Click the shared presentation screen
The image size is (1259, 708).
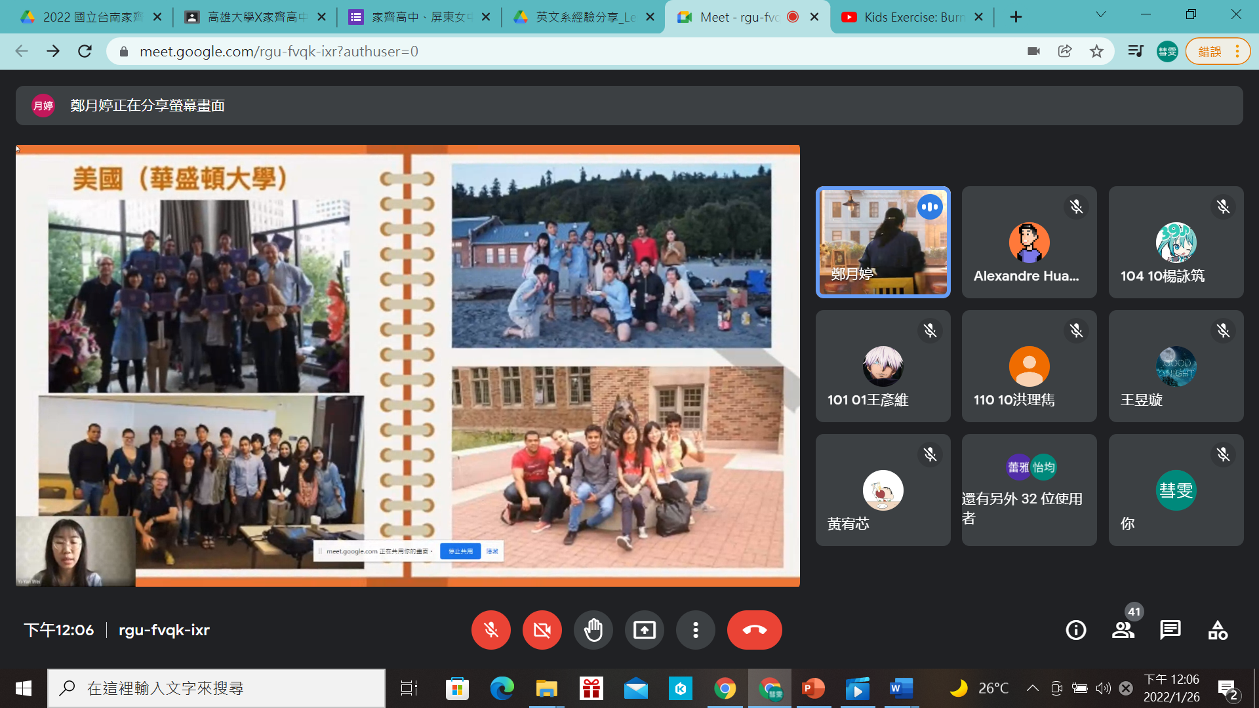click(x=408, y=366)
